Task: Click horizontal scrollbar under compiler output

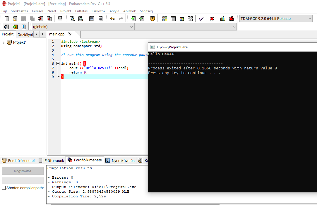Action: (135, 204)
